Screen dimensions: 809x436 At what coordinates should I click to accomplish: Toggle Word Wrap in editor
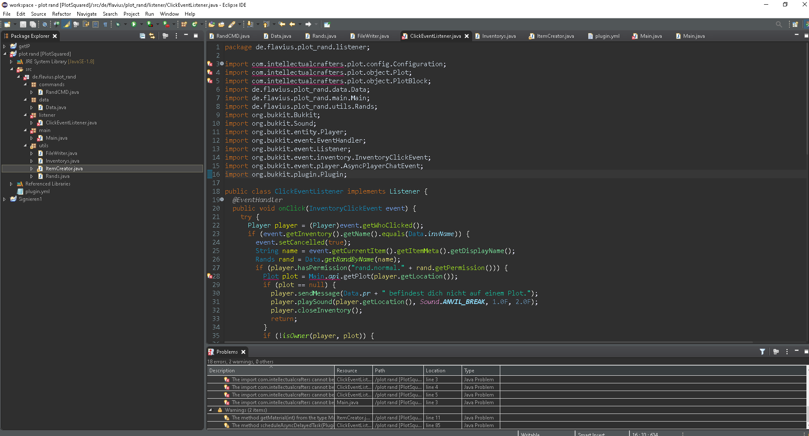(x=86, y=24)
